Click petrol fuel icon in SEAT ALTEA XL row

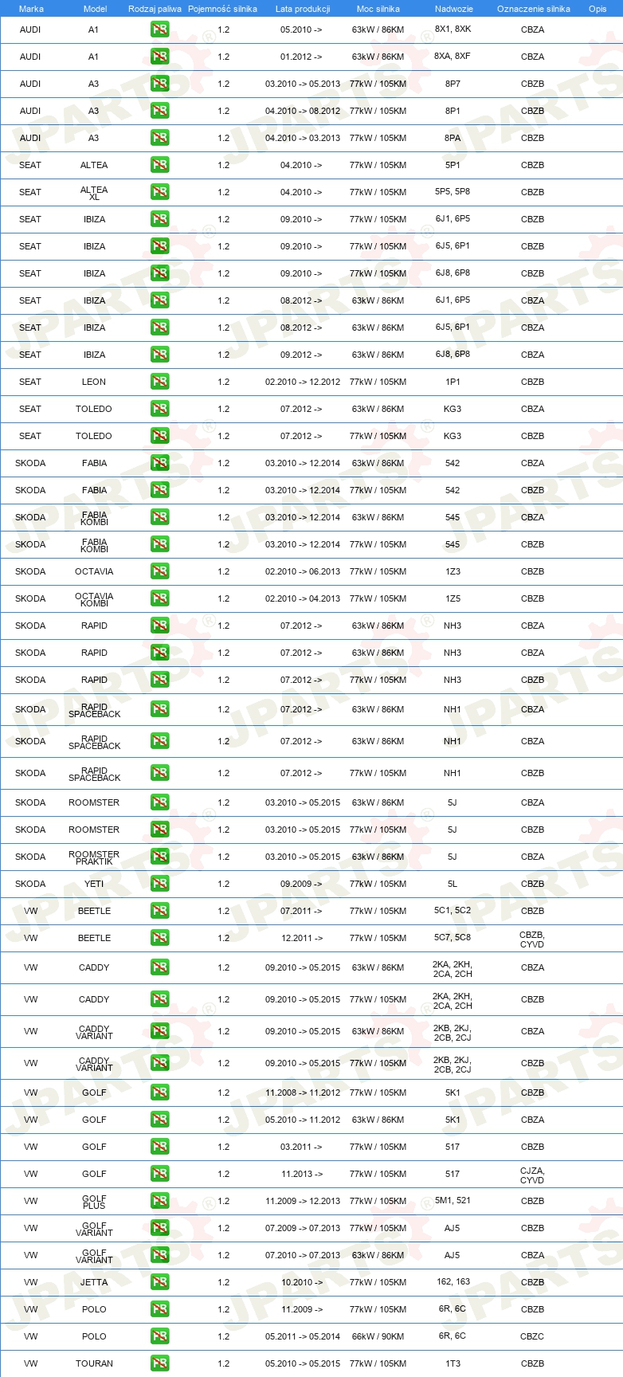click(159, 192)
